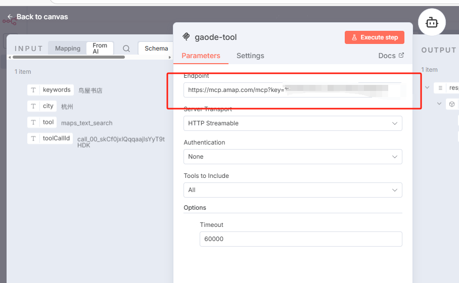Click the gaode-tool node icon

[x=186, y=37]
